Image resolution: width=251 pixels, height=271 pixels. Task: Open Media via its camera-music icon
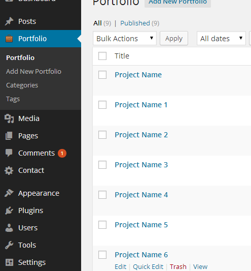tap(9, 118)
